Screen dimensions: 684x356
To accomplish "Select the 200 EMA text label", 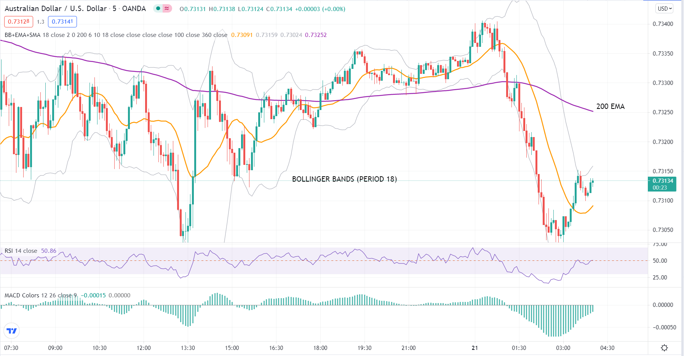I will (x=610, y=107).
